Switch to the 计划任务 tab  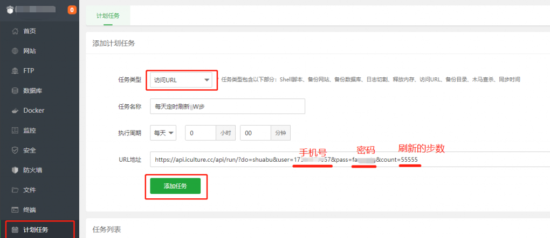pos(108,16)
